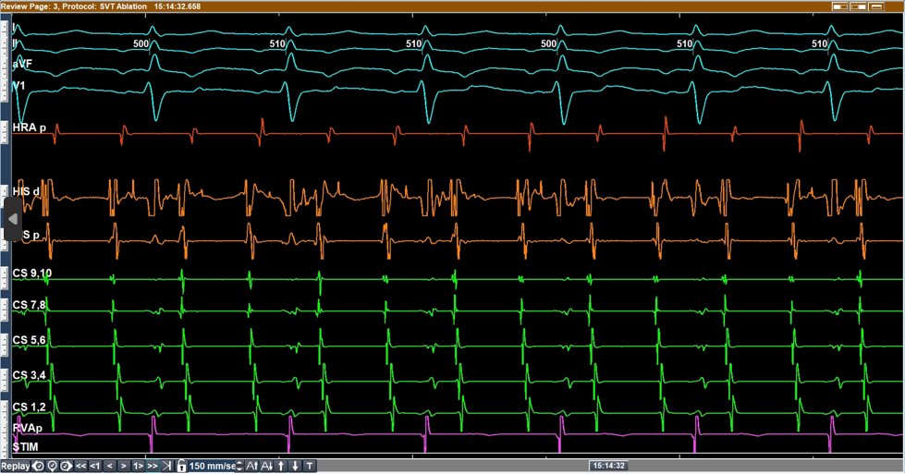Select the CS 1,2 channel label
This screenshot has height=474, width=905.
(x=29, y=407)
